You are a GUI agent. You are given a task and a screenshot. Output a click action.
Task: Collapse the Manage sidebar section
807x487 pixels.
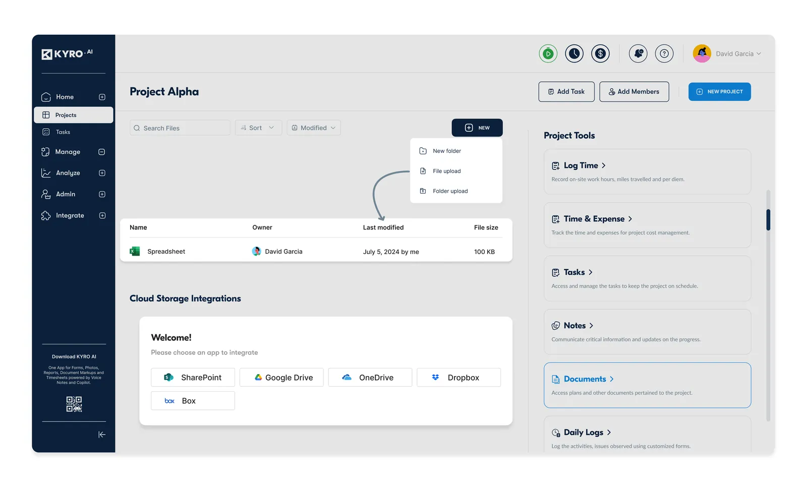102,152
